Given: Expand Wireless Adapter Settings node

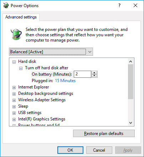Looking at the screenshot, I should tap(14, 100).
